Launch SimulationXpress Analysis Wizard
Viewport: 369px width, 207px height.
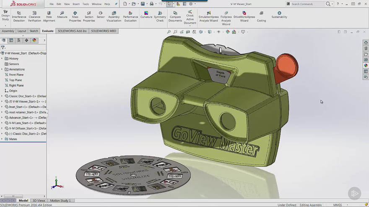(x=208, y=16)
